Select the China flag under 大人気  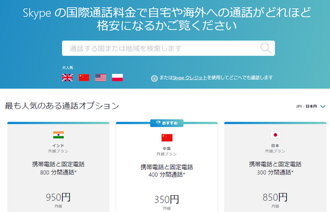pyautogui.click(x=84, y=78)
